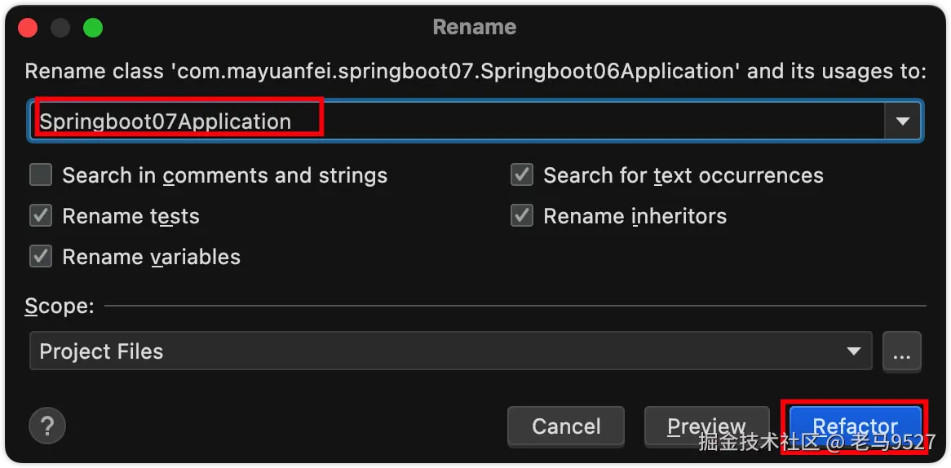Click the chevron on the Scope dropdown
This screenshot has width=951, height=468.
point(854,351)
